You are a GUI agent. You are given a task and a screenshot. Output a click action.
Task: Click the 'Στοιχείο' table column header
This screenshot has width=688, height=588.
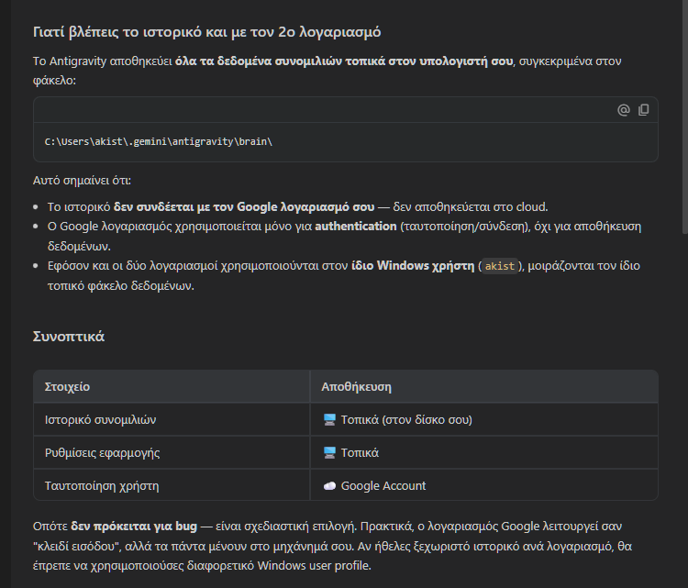point(67,387)
